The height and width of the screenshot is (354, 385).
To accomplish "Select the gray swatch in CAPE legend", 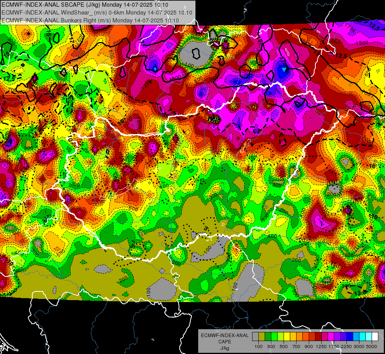I will click(255, 337).
